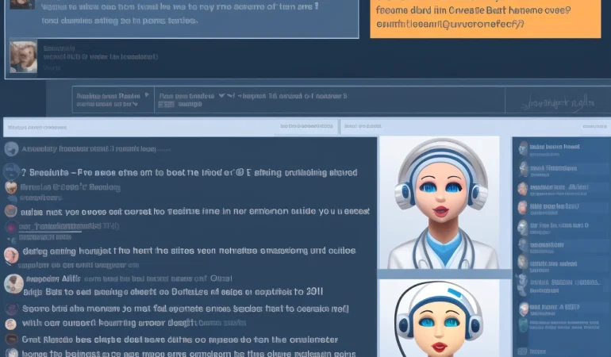This screenshot has width=611, height=357.
Task: Click the third contact avatar in right sidebar
Action: [x=521, y=188]
